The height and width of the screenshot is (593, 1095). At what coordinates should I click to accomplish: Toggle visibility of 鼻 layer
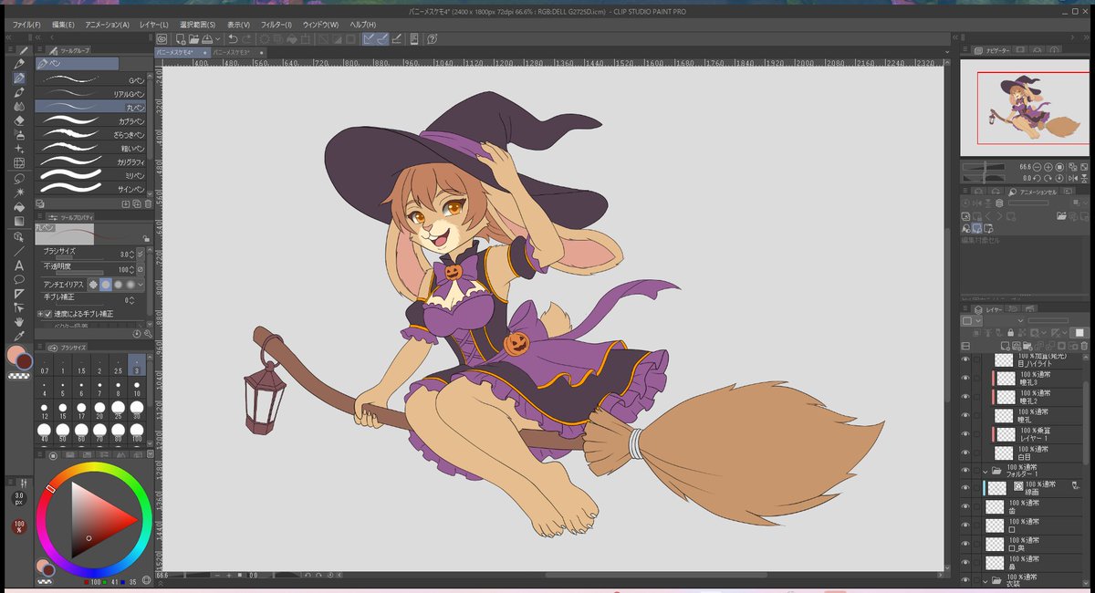[x=965, y=563]
